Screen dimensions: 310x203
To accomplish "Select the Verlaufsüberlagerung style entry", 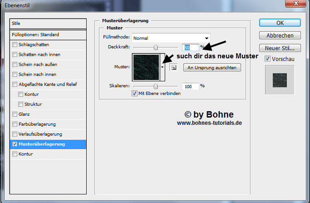I will click(x=40, y=134).
